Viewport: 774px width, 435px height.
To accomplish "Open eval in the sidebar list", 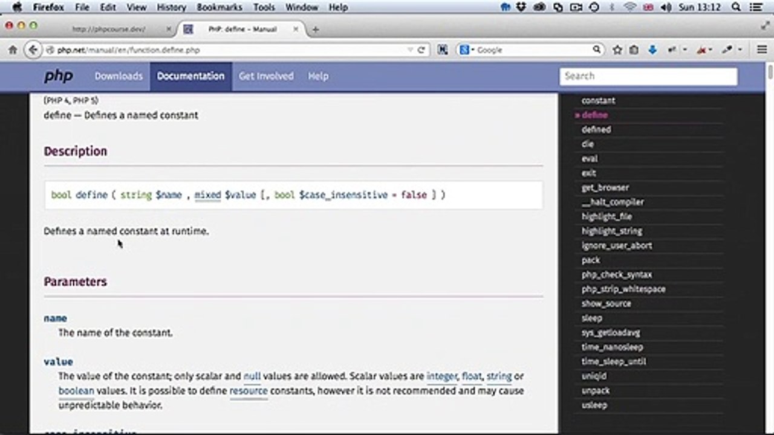I will [590, 159].
